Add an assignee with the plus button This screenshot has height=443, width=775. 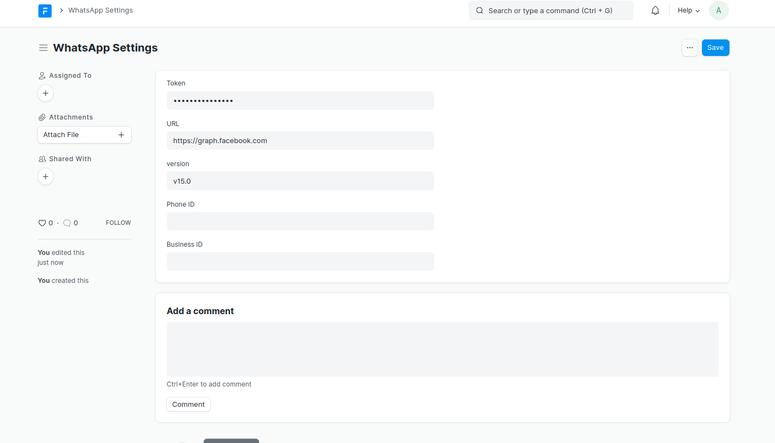(x=46, y=93)
